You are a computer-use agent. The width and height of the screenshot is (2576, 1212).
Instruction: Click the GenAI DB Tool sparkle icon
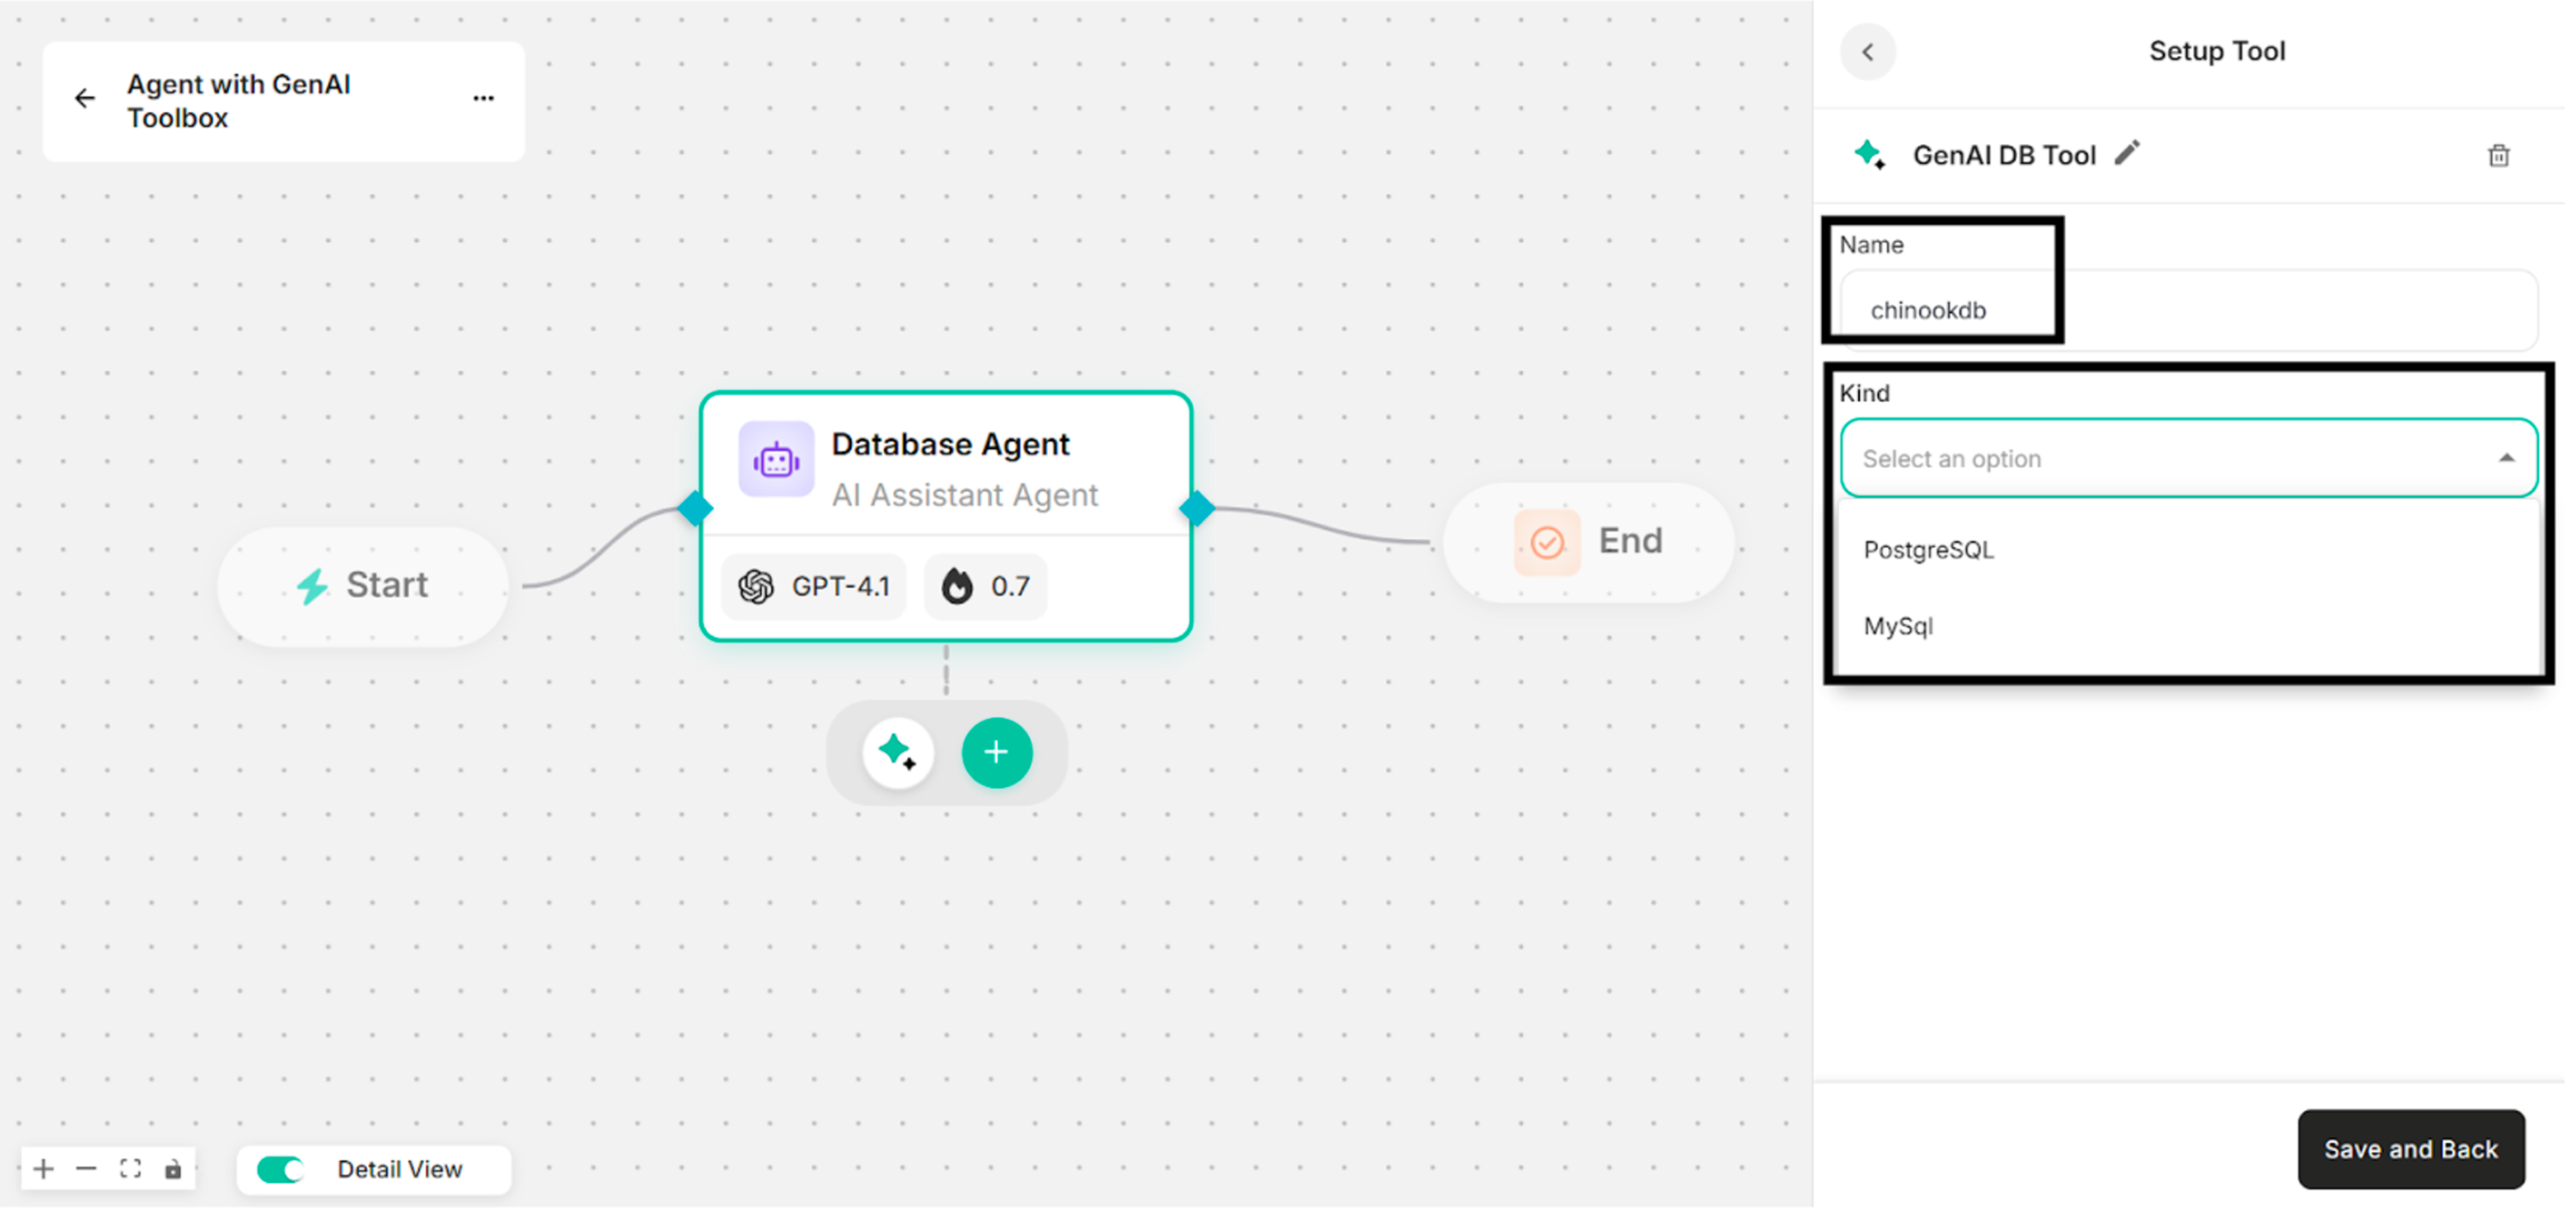[x=1870, y=156]
